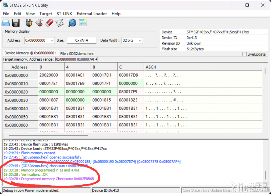271x194 pixels.
Task: Open the SWV serial viewer icon
Action: 83,23
